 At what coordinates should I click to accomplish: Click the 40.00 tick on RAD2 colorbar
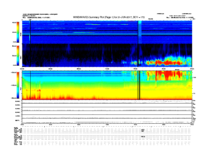[14, 22]
